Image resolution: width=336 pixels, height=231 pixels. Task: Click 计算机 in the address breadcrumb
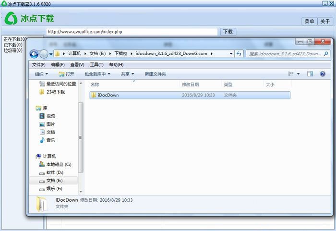point(74,53)
